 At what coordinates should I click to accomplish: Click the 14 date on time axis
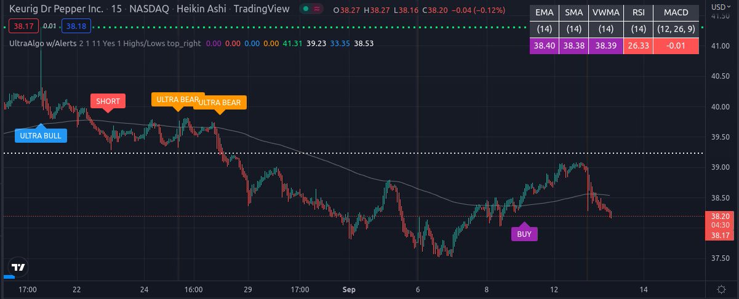click(x=644, y=289)
